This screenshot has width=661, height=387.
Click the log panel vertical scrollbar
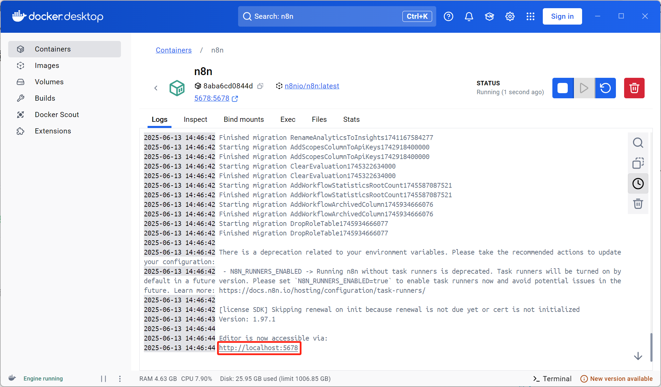651,347
